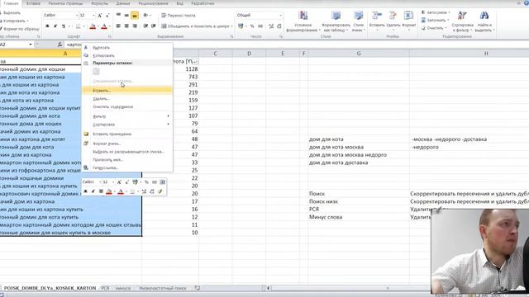The width and height of the screenshot is (529, 297).
Task: Switch to the Низкочастотный поиск sheet tab
Action: pyautogui.click(x=163, y=288)
